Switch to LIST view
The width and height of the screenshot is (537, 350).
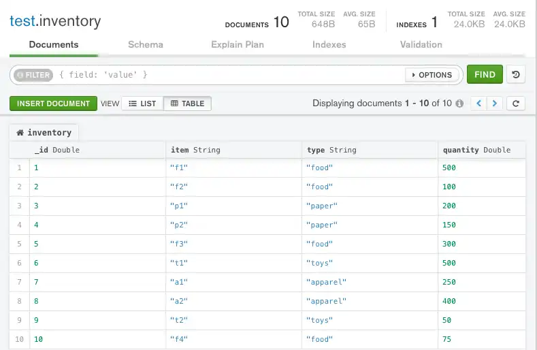click(142, 104)
